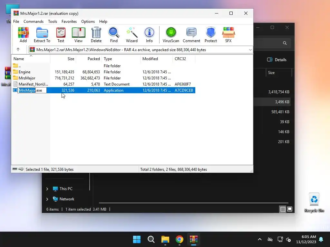Sort by the Name column header
The width and height of the screenshot is (330, 247).
point(31,59)
